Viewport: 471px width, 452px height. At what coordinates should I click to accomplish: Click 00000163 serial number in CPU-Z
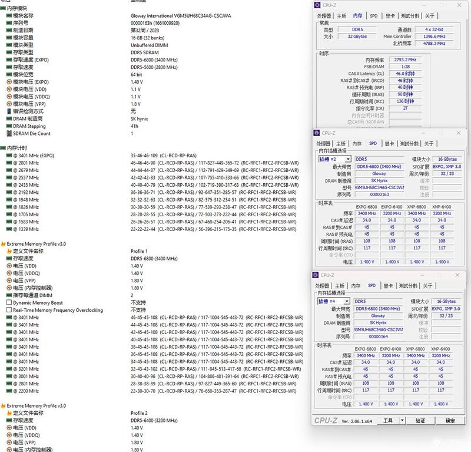point(379,194)
